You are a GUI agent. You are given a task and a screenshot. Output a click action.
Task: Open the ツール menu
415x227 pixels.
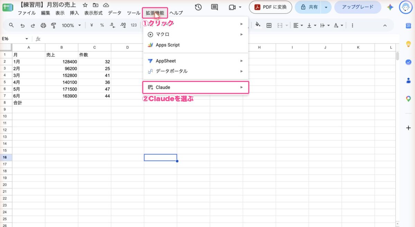pos(133,13)
